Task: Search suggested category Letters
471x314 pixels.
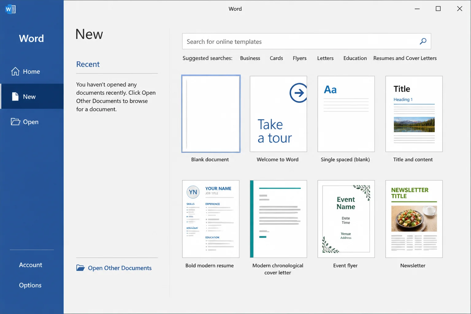Action: coord(325,58)
